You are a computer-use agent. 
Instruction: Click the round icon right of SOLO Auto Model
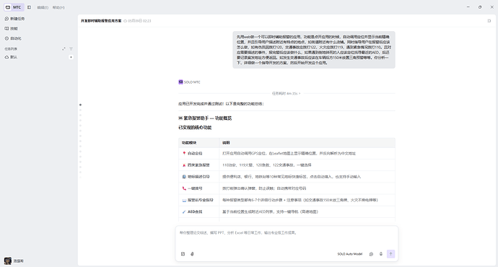371,254
